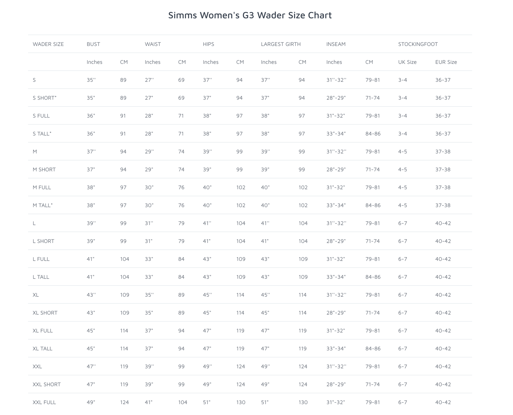513x415 pixels.
Task: Click the XL SHORT row label
Action: pos(45,312)
